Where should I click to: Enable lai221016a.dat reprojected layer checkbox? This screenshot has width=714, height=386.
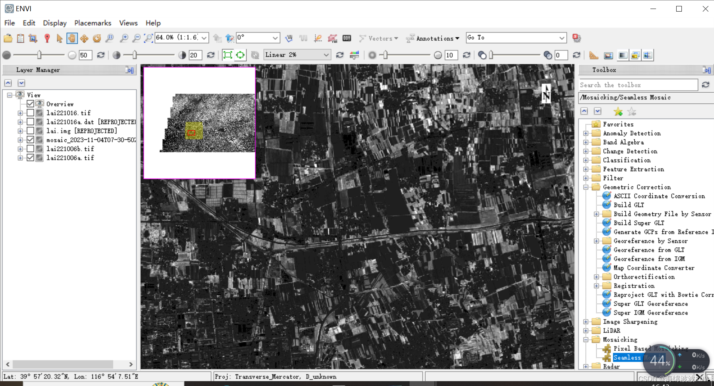[30, 122]
